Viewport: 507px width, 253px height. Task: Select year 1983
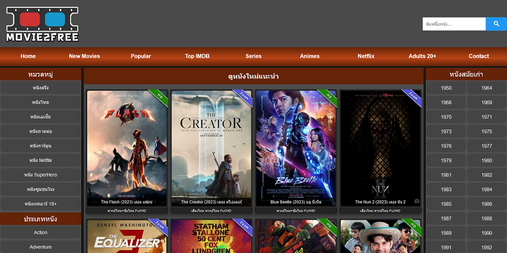[446, 189]
